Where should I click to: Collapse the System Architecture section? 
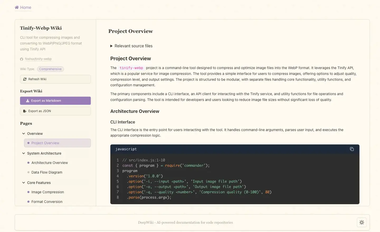tap(24, 153)
